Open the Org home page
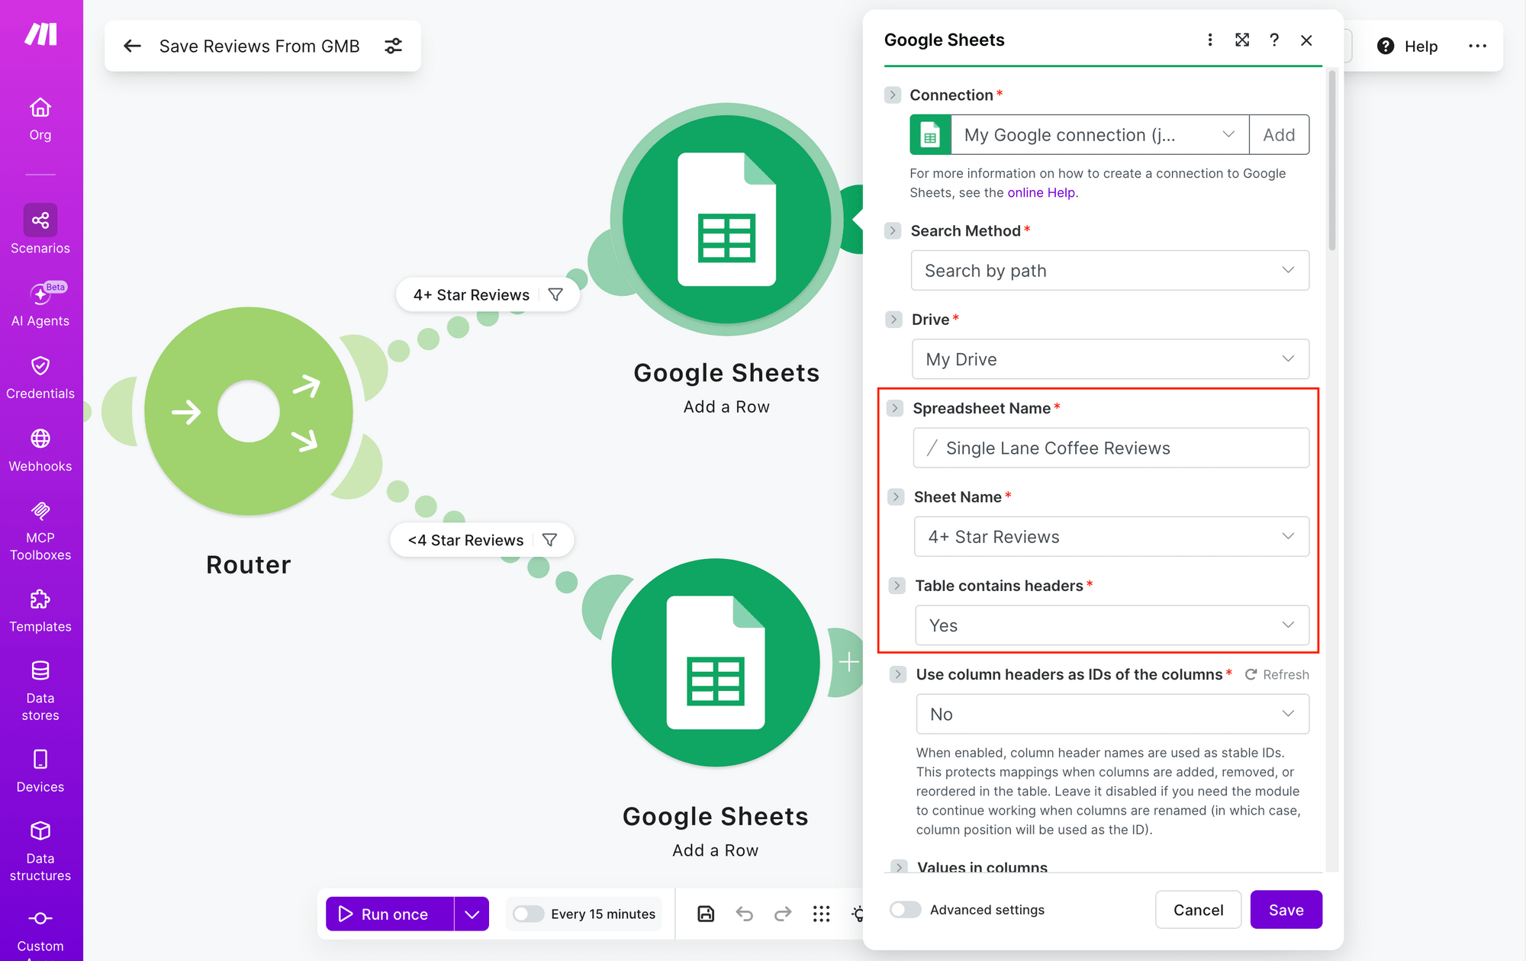The height and width of the screenshot is (961, 1526). 40,120
